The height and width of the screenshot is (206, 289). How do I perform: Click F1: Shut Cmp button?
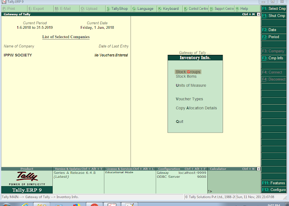pos(274,16)
